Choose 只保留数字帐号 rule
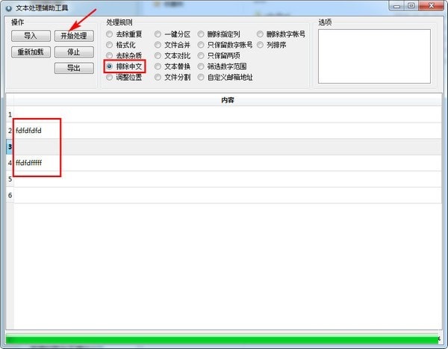 [225, 45]
